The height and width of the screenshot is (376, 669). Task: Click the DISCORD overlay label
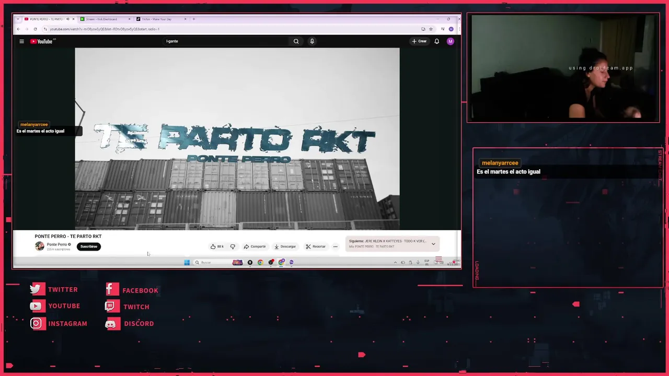(x=139, y=324)
